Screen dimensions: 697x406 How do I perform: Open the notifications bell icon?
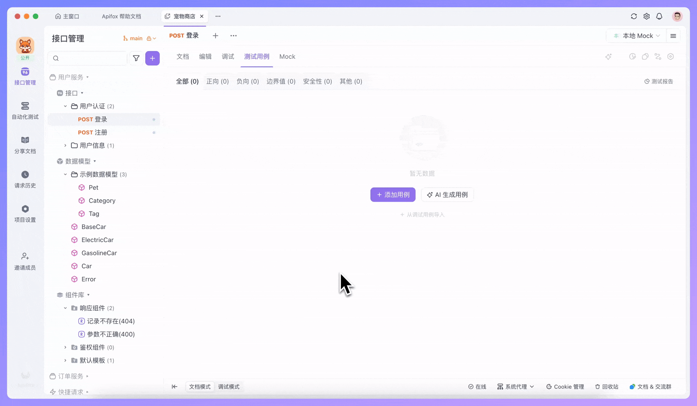click(x=659, y=16)
